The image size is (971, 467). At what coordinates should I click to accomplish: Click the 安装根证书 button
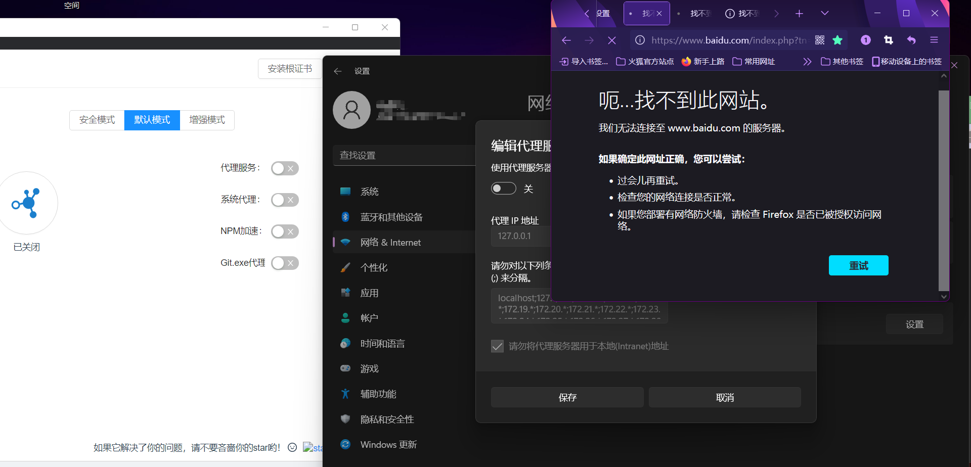289,68
